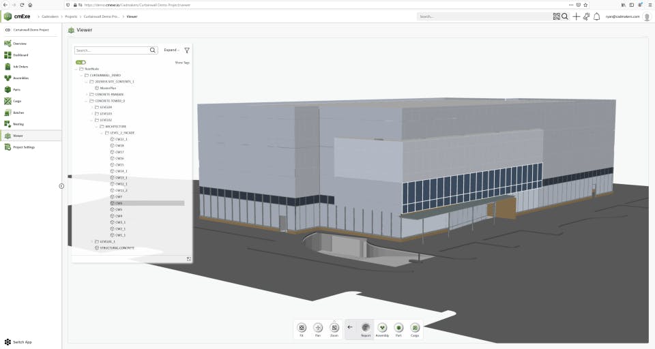Click the Projects breadcrumb link
655x349 pixels.
point(71,16)
